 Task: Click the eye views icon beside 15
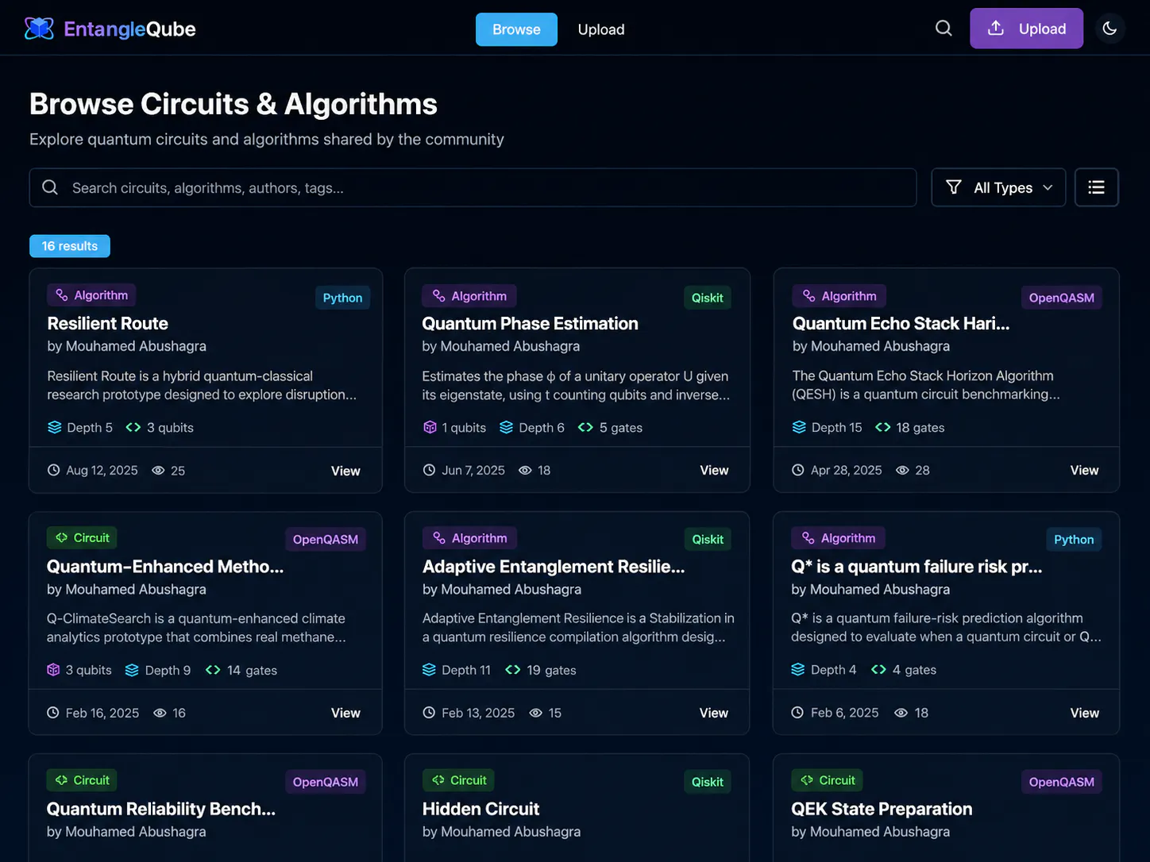[x=536, y=713]
